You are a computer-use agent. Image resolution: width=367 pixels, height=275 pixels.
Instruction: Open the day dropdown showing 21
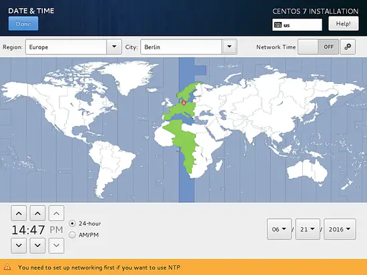(308, 229)
